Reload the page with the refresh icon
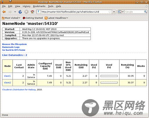This screenshot has width=149, height=118. coord(20,12)
